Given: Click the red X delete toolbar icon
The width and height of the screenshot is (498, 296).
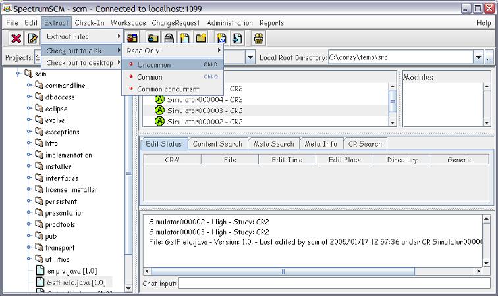Looking at the screenshot, I should [x=16, y=38].
